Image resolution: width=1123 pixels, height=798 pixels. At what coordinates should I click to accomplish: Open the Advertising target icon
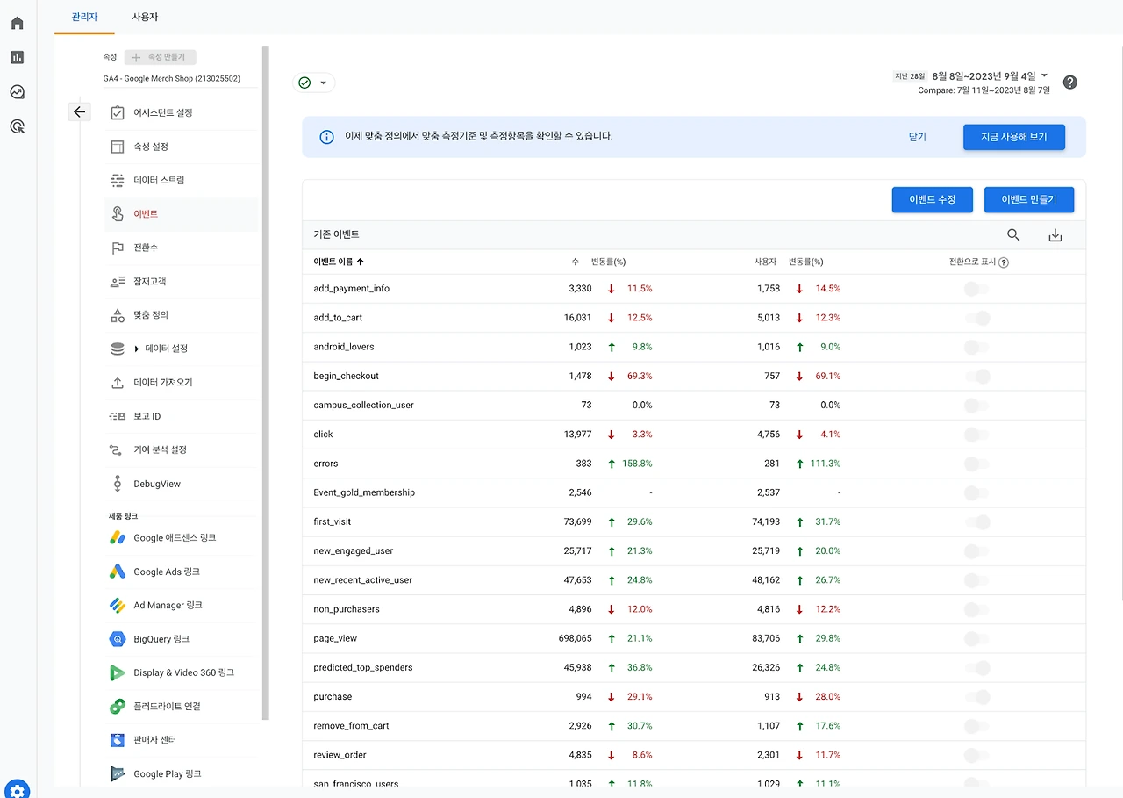pos(17,126)
